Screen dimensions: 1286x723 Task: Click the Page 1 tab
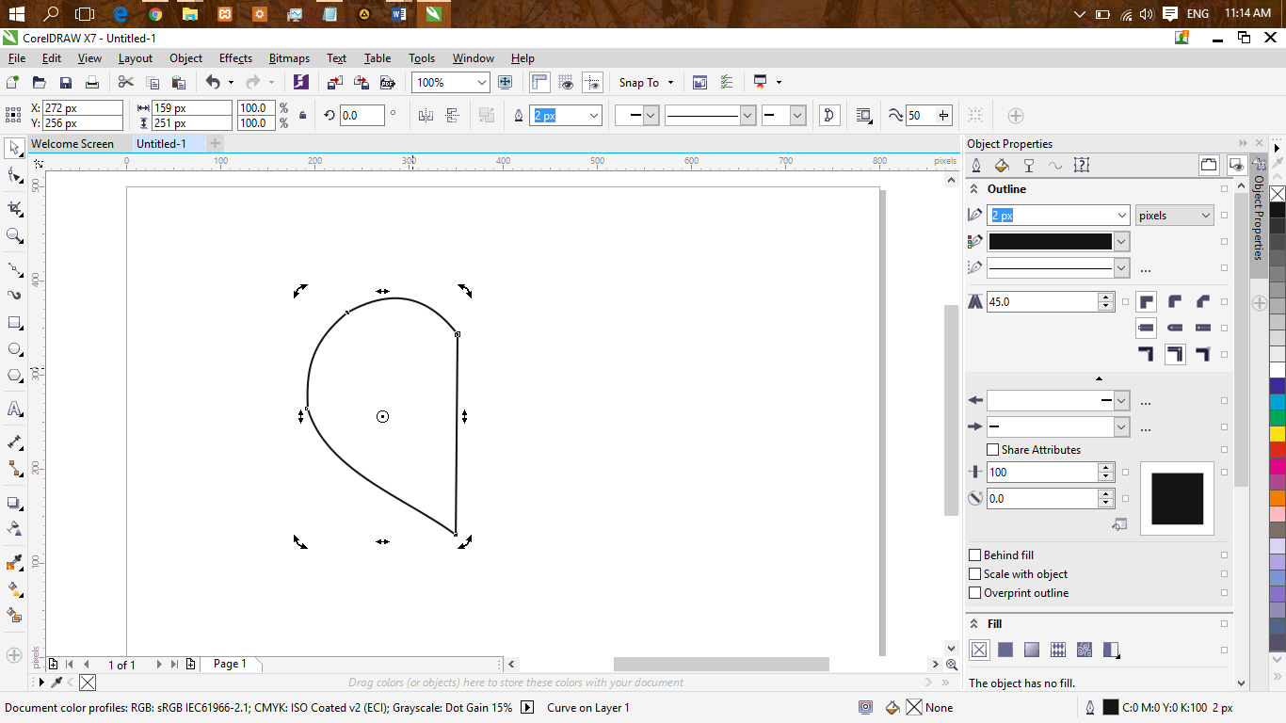point(230,664)
